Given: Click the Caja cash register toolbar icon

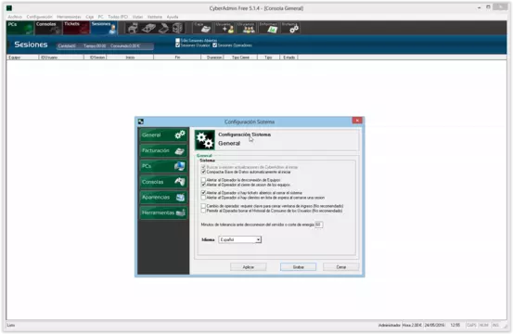Looking at the screenshot, I should click(x=202, y=28).
